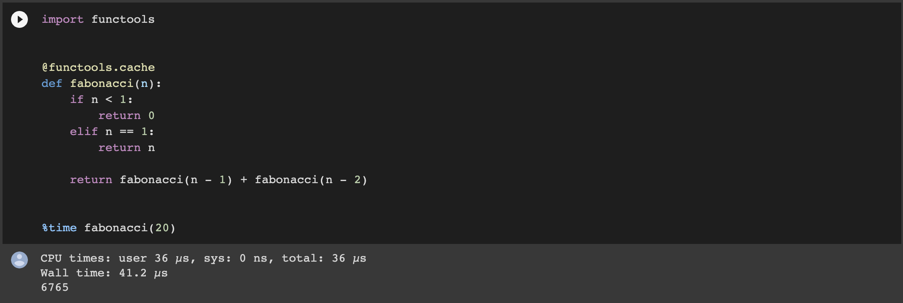Screen dimensions: 903x303
Task: Click the CPU times output line
Action: pos(203,258)
